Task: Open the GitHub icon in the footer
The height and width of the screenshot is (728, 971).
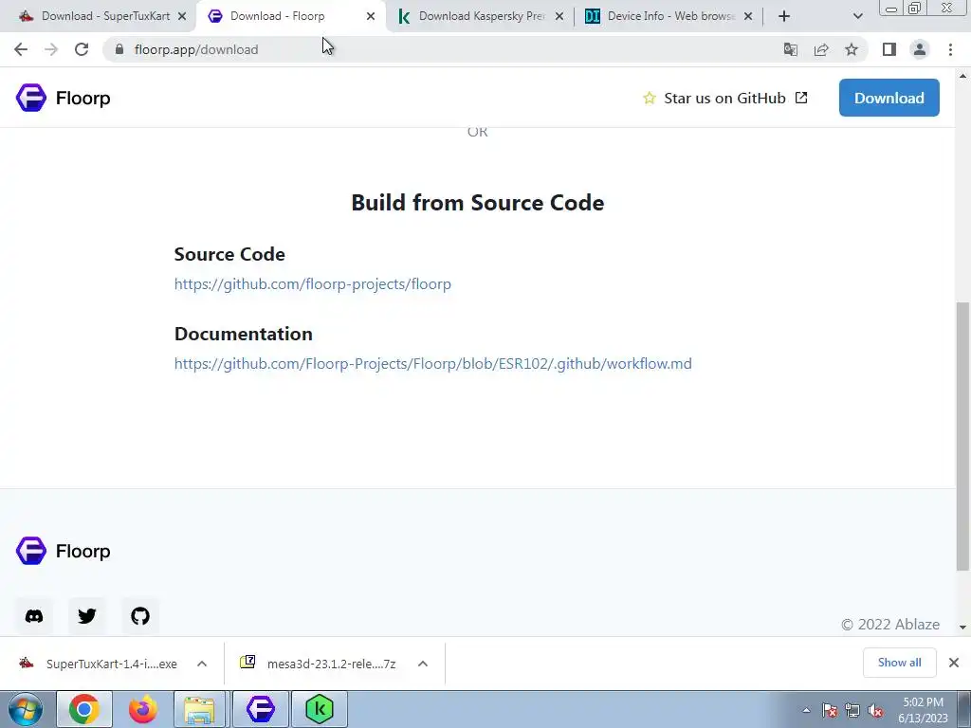Action: [x=140, y=616]
